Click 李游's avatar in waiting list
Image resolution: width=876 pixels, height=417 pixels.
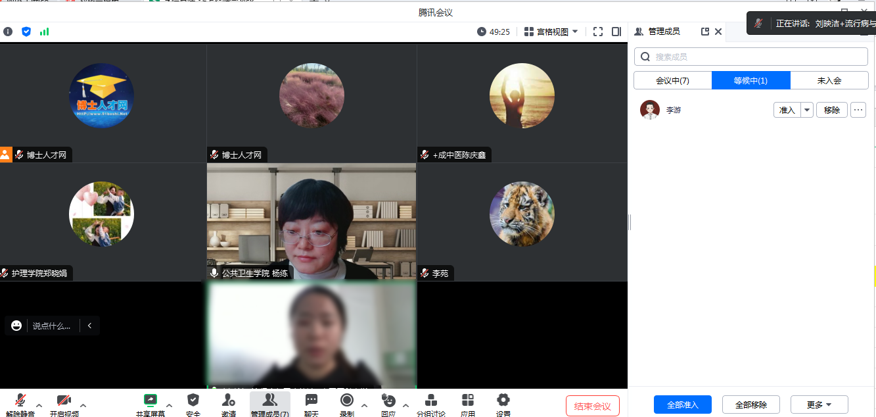[x=650, y=110]
